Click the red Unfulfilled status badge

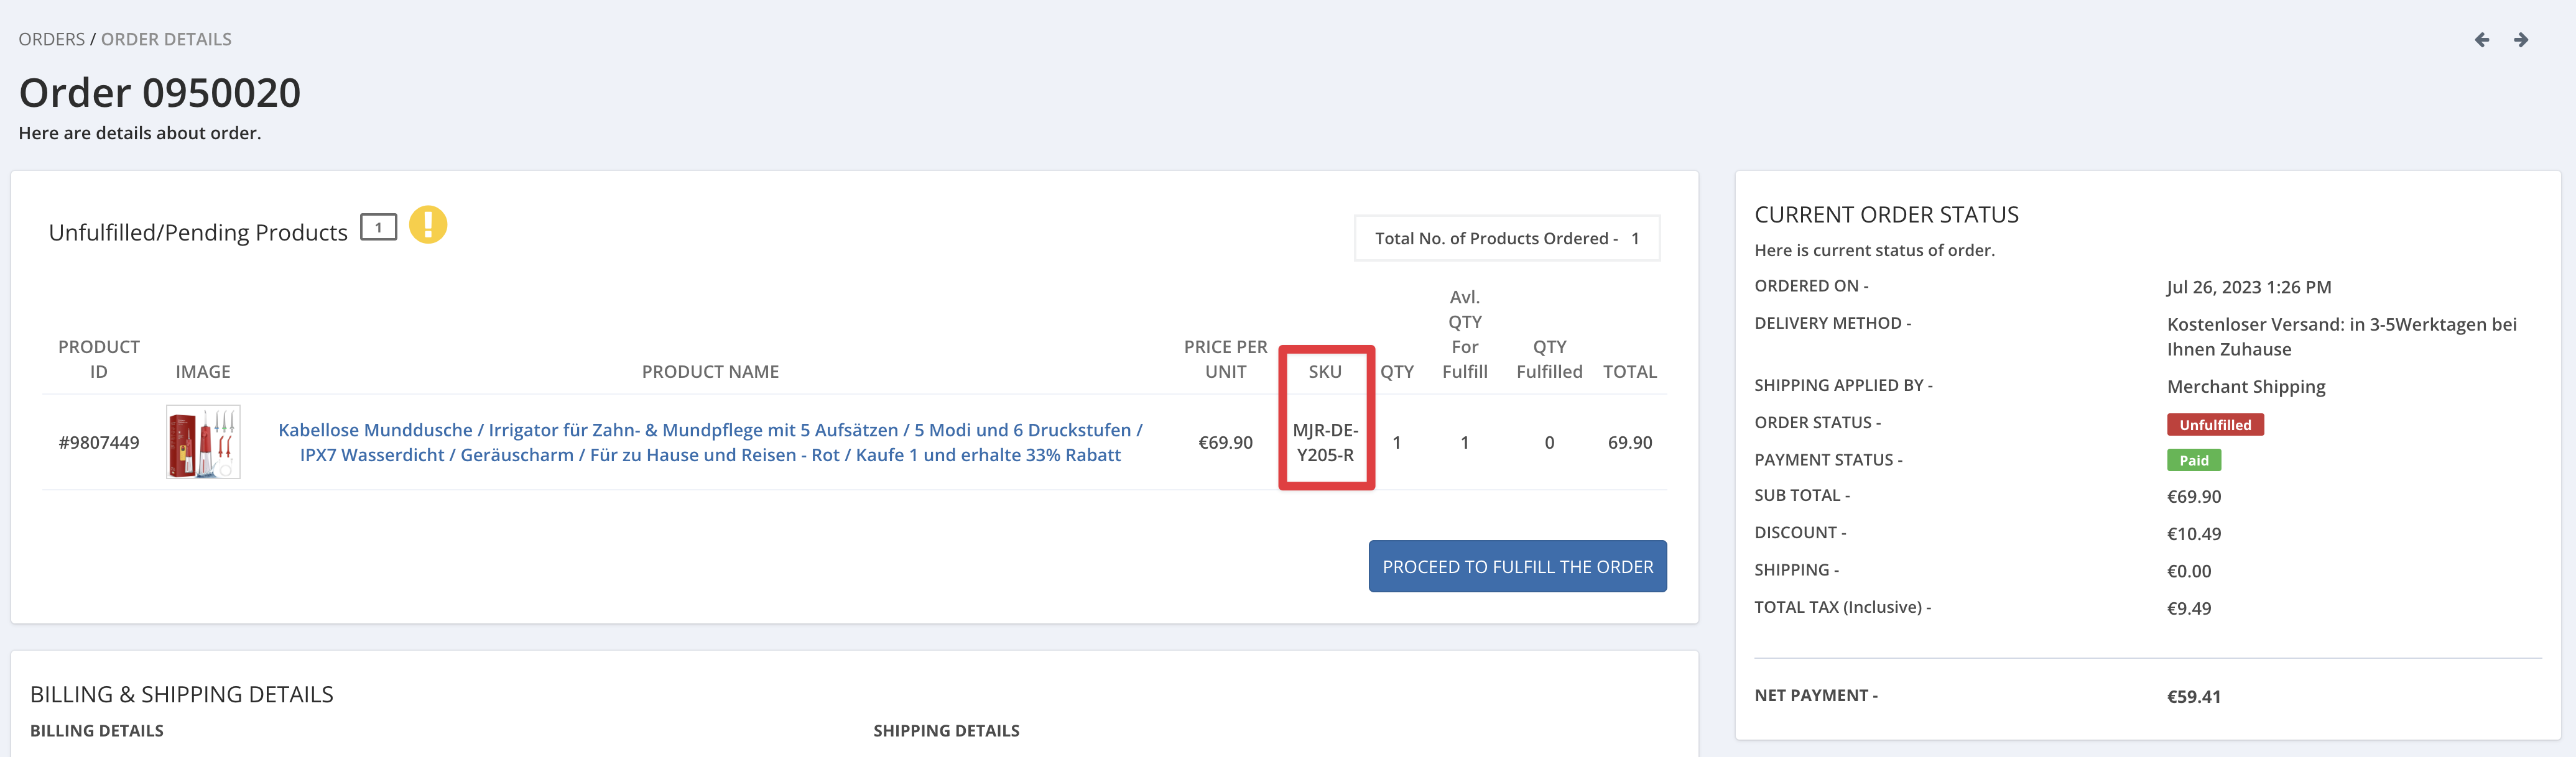click(2214, 424)
